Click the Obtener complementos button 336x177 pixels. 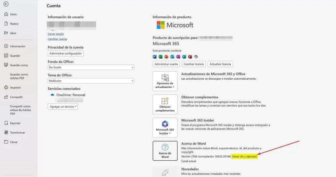click(165, 104)
